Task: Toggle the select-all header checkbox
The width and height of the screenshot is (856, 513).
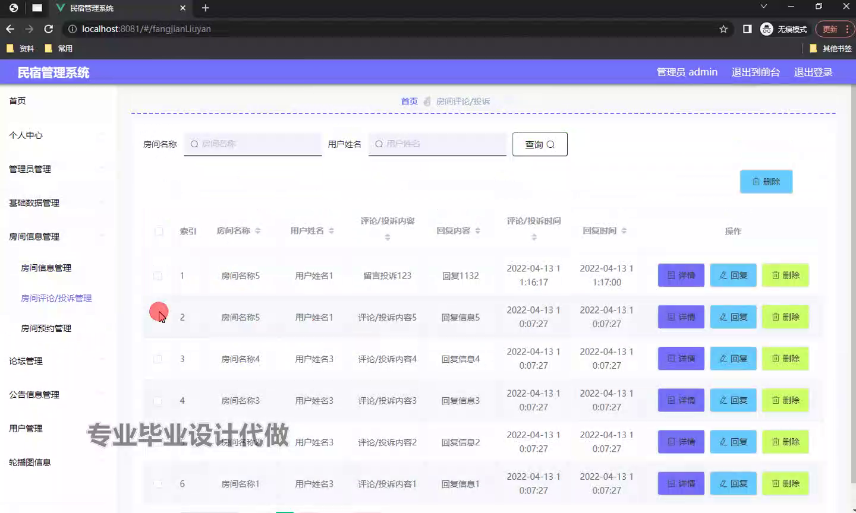Action: [x=159, y=231]
